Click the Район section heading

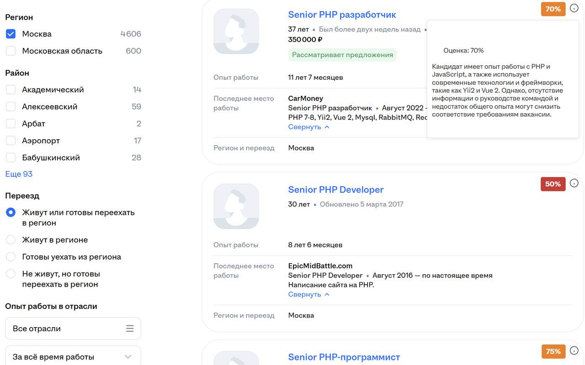coord(17,73)
